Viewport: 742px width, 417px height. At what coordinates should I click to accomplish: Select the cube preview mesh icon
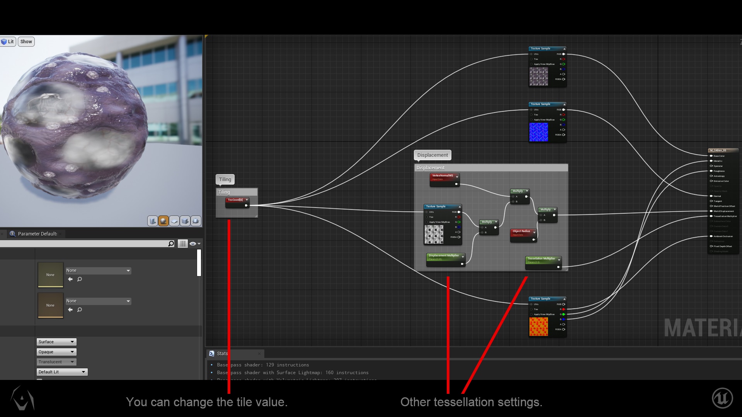coord(185,221)
